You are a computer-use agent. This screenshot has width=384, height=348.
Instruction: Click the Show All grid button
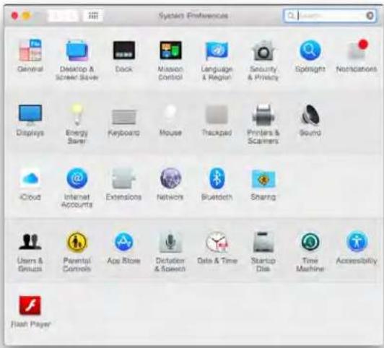[93, 16]
